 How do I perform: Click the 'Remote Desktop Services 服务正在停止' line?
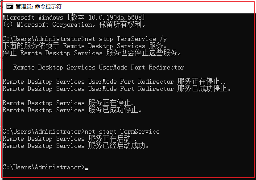68,103
